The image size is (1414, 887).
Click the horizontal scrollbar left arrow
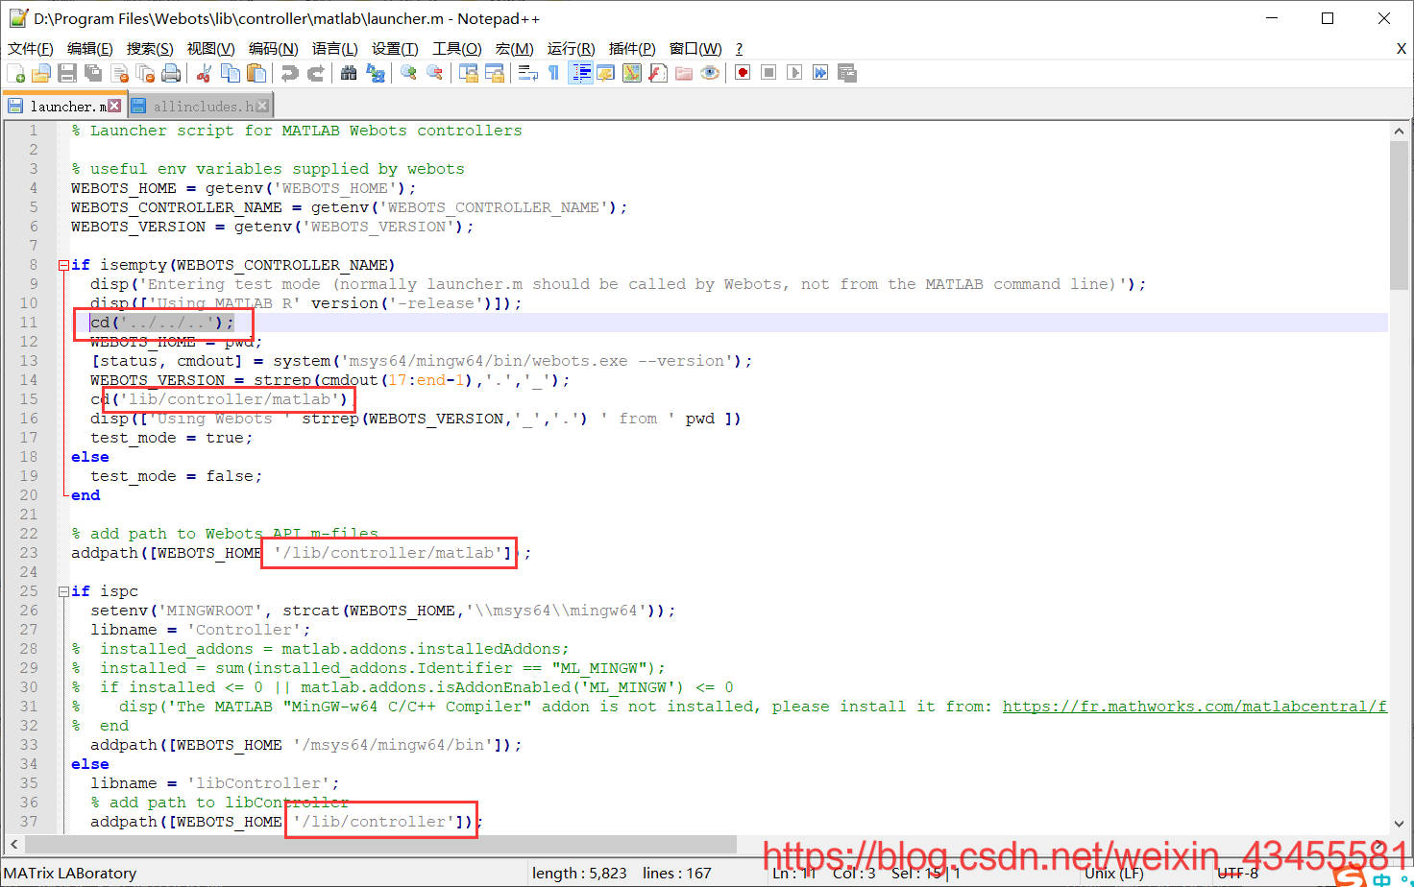[13, 844]
